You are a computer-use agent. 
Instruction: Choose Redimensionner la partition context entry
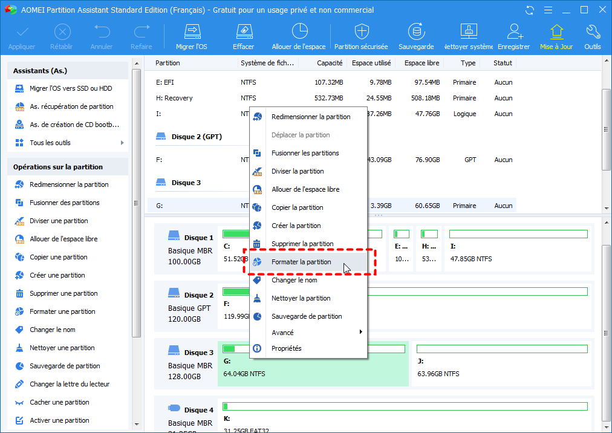(x=308, y=117)
